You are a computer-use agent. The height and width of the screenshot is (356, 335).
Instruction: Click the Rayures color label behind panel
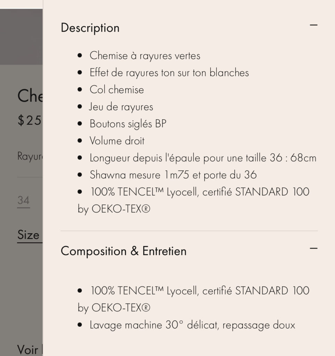(30, 156)
